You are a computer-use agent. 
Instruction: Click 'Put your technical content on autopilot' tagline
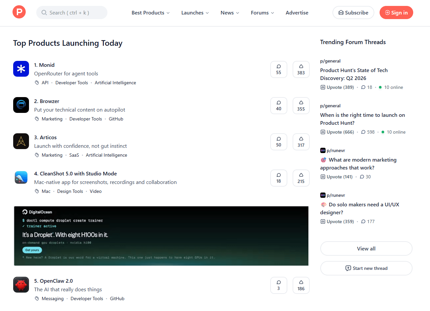click(x=80, y=110)
